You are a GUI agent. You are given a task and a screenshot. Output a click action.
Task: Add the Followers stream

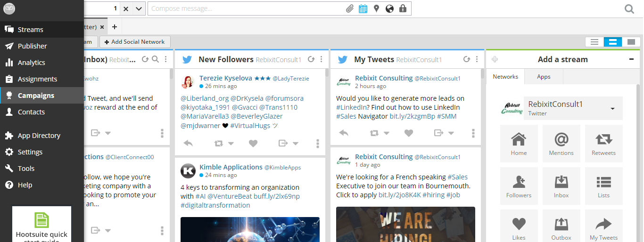tap(519, 186)
